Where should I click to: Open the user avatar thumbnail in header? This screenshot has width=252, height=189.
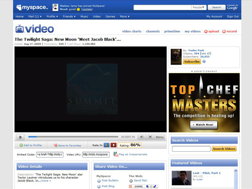pyautogui.click(x=55, y=8)
